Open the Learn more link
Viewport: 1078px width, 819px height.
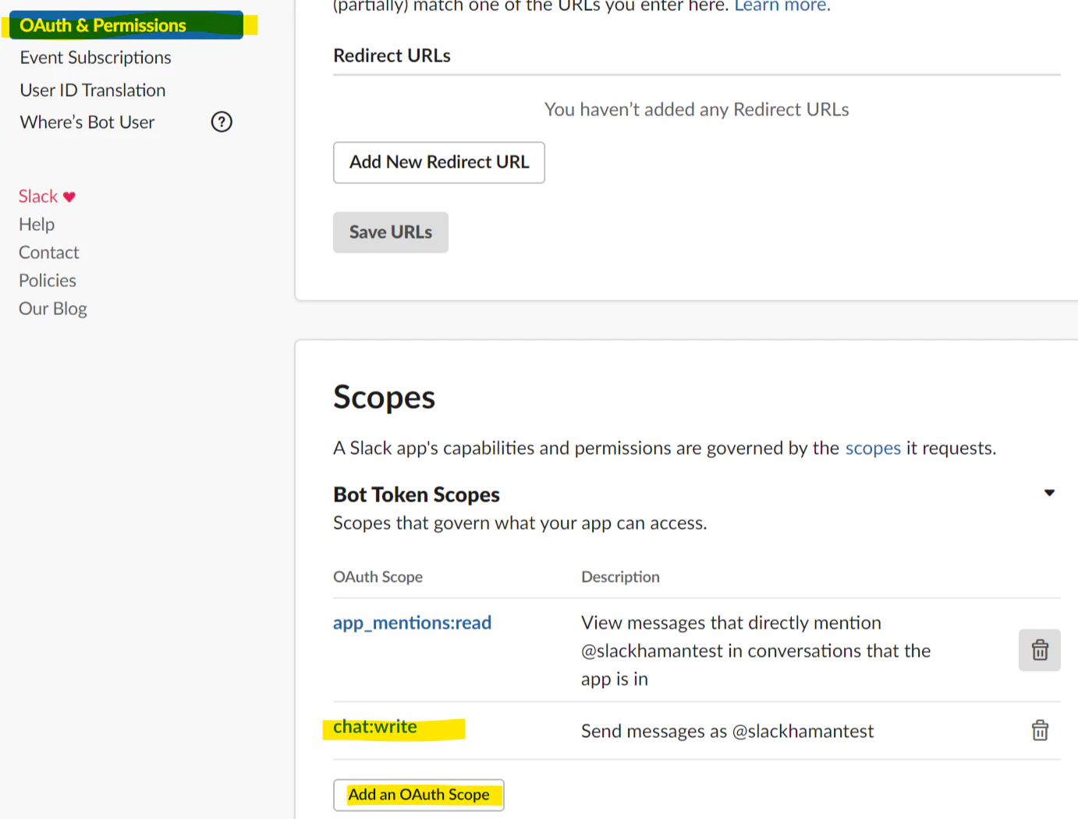click(782, 6)
